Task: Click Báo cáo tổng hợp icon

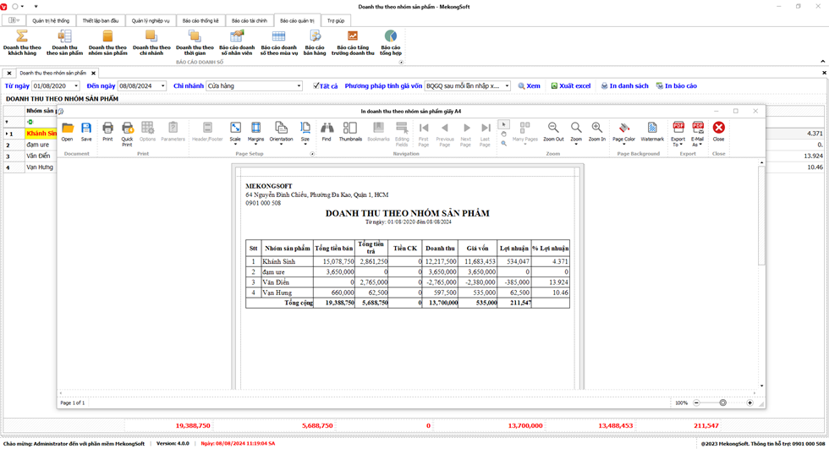Action: (x=390, y=42)
